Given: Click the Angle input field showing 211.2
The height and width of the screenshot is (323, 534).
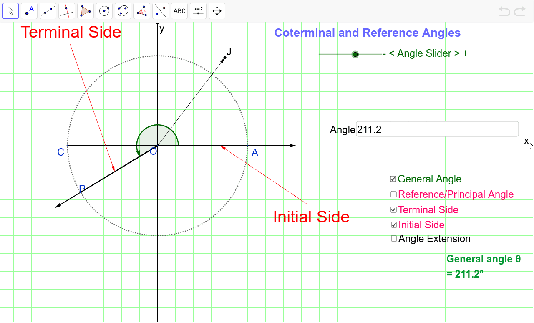Looking at the screenshot, I should (437, 129).
